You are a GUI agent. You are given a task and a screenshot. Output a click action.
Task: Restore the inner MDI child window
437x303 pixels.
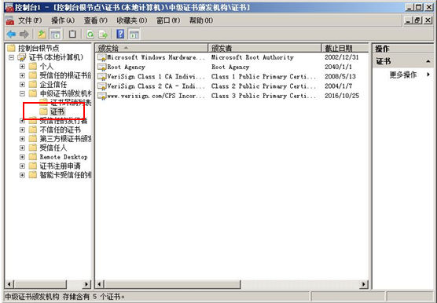click(418, 20)
